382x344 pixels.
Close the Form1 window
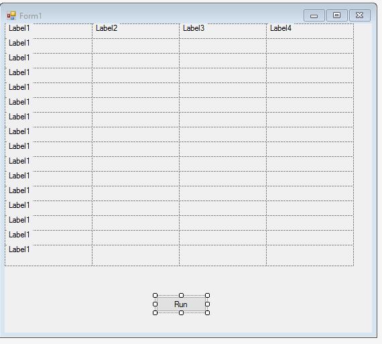click(x=360, y=15)
